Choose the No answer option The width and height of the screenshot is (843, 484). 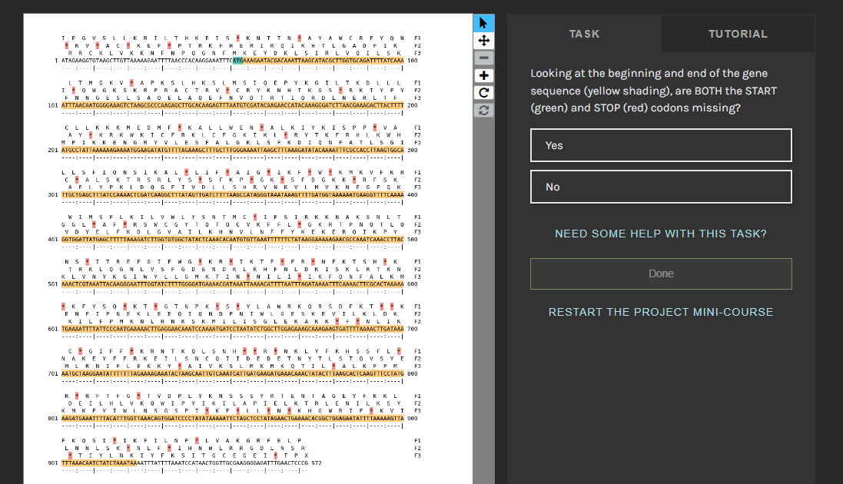[x=661, y=187]
